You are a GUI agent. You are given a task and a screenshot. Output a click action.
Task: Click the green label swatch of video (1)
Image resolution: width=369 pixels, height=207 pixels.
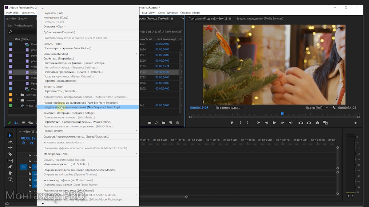(x=11, y=106)
